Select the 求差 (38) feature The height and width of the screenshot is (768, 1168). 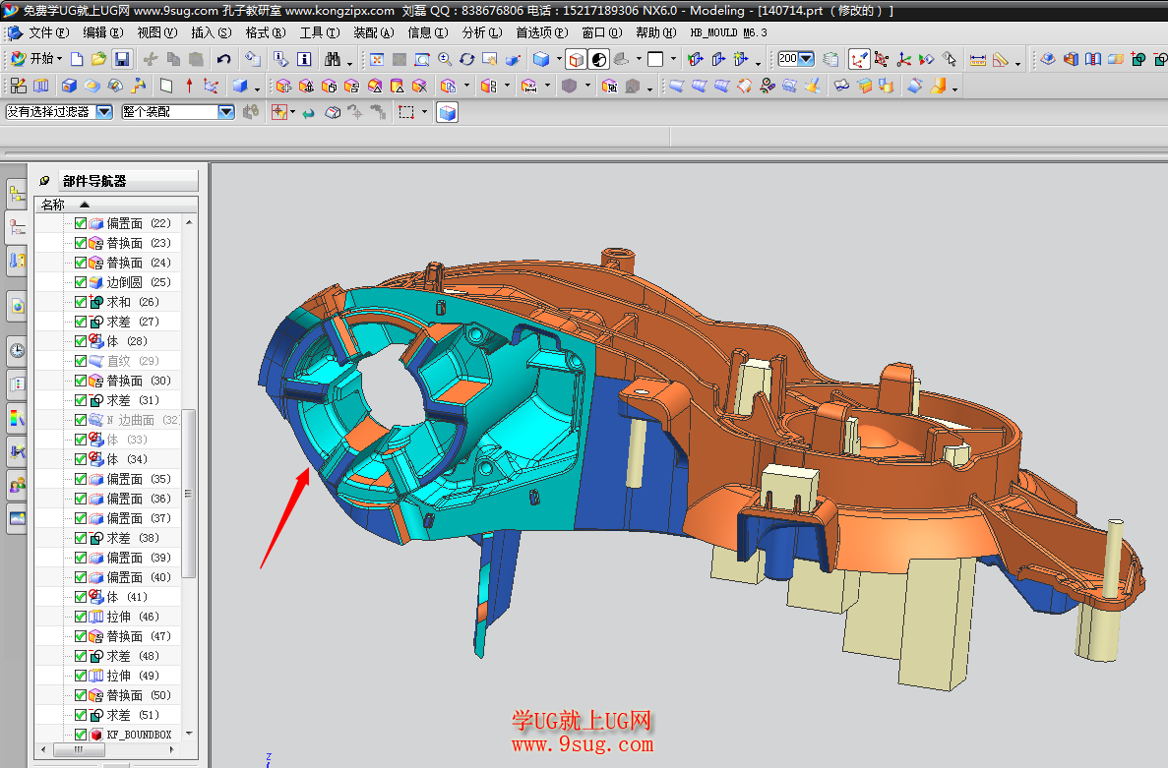coord(133,538)
